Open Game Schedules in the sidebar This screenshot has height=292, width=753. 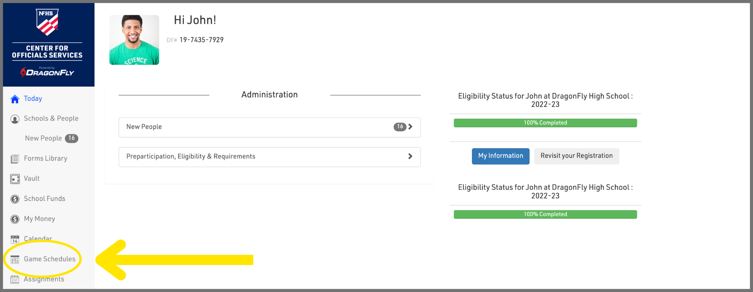tap(49, 259)
